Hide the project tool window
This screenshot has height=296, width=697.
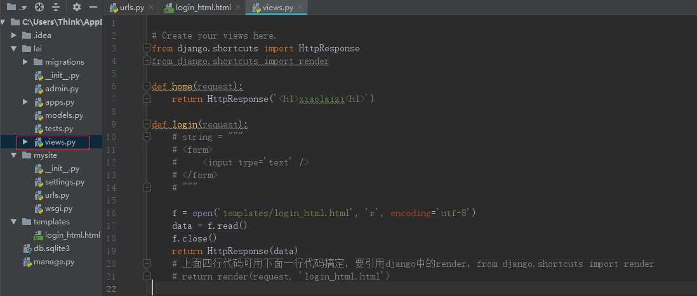point(93,7)
